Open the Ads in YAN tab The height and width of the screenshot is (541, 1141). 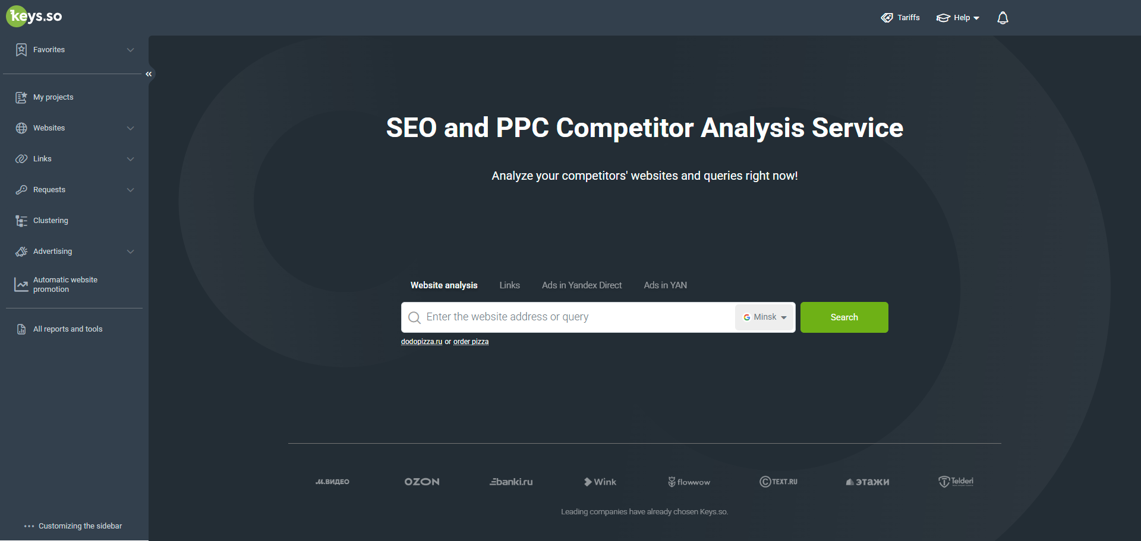coord(665,285)
